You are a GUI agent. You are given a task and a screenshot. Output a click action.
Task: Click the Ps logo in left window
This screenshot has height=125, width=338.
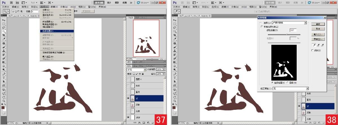(x=3, y=3)
